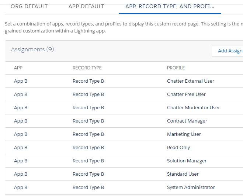This screenshot has height=196, width=243.
Task: Click the Add Assignments button
Action: click(x=229, y=51)
